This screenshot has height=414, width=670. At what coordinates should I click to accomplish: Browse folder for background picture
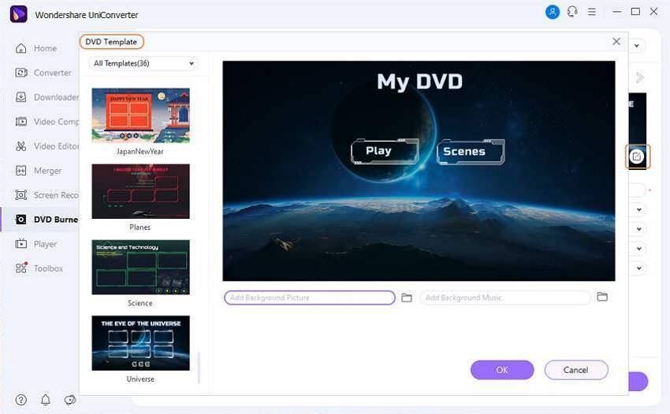point(407,298)
